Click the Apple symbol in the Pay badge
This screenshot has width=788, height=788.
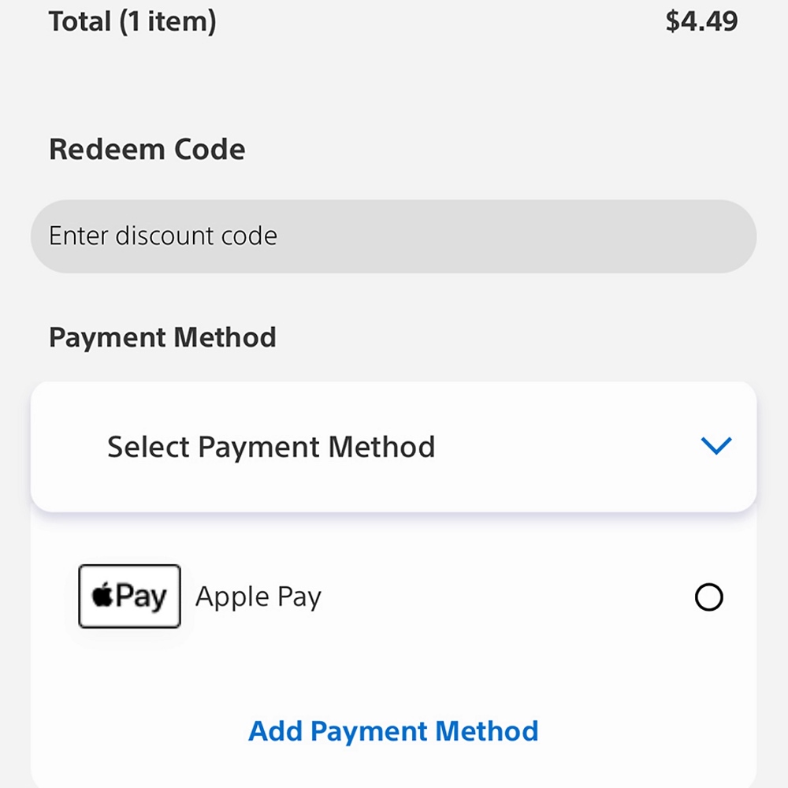(102, 597)
